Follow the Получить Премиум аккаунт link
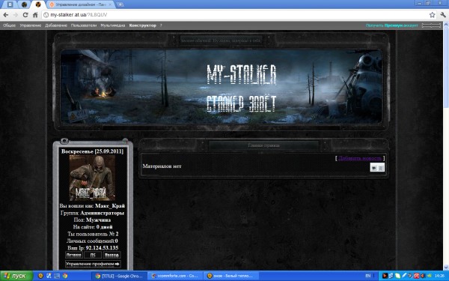Image resolution: width=449 pixels, height=281 pixels. 391,25
